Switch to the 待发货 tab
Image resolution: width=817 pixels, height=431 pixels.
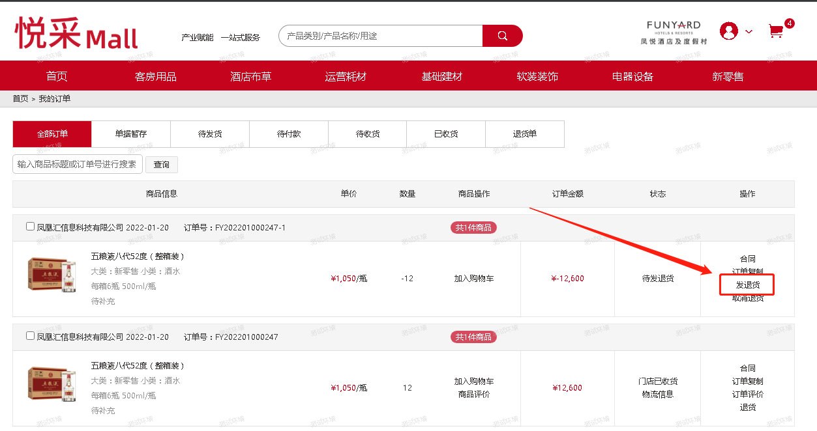[210, 134]
